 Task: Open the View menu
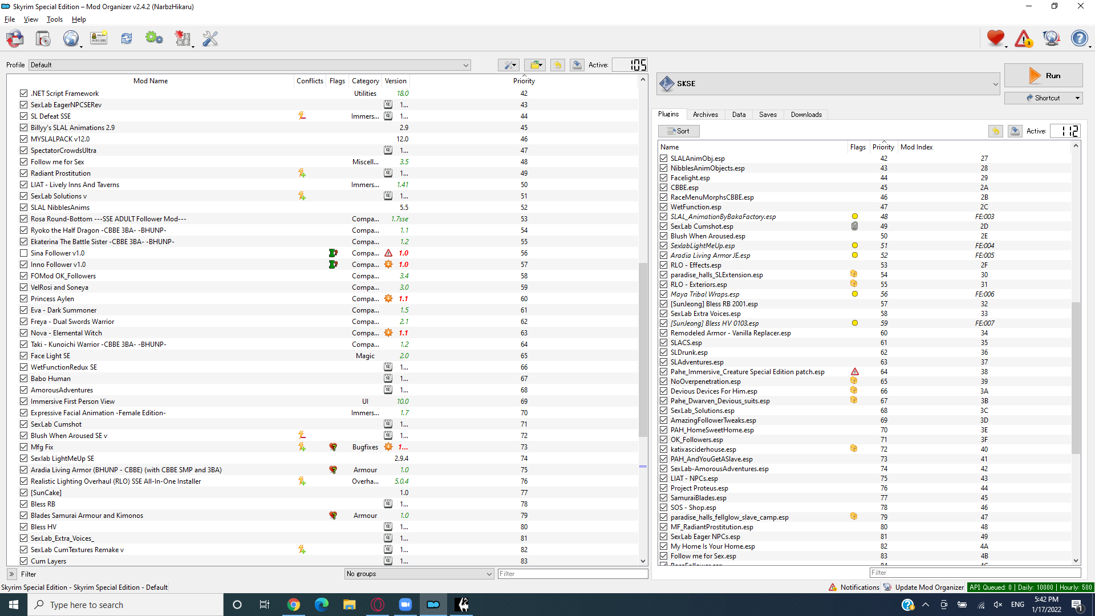pyautogui.click(x=31, y=19)
